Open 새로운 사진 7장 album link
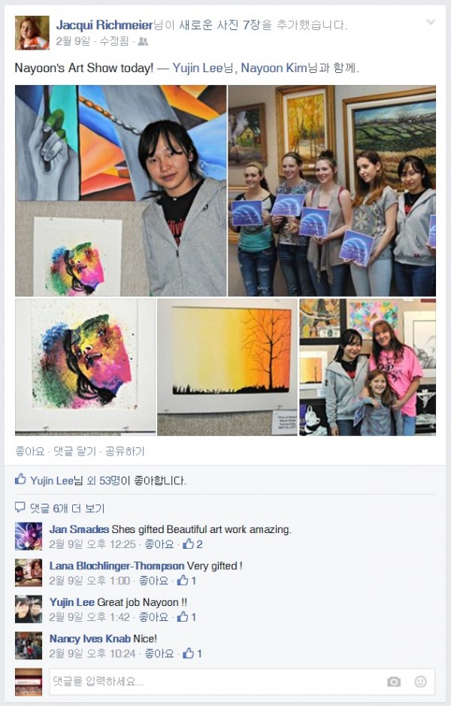 click(219, 25)
